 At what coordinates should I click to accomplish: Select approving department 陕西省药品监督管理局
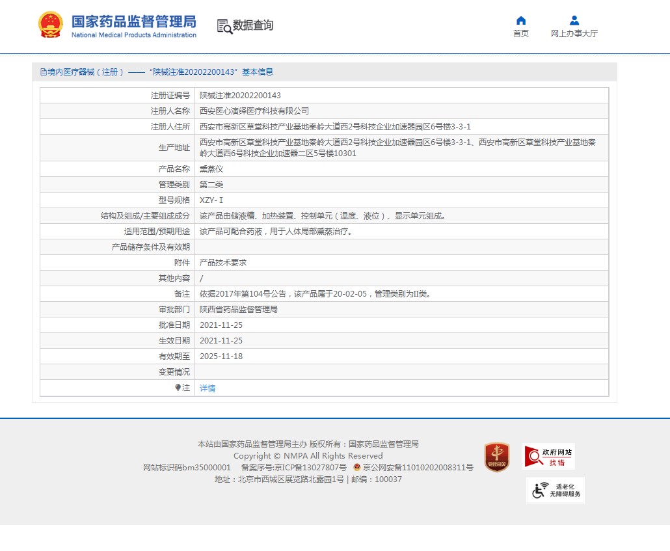click(239, 310)
